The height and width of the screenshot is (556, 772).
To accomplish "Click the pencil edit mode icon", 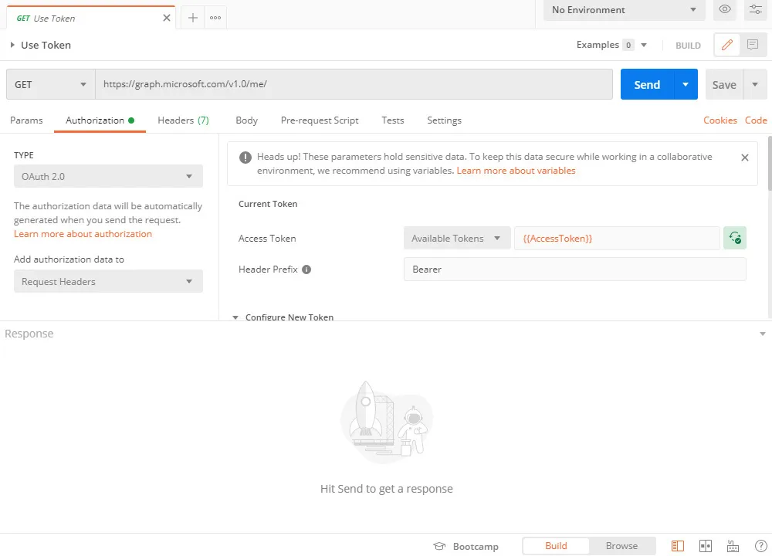I will [726, 45].
